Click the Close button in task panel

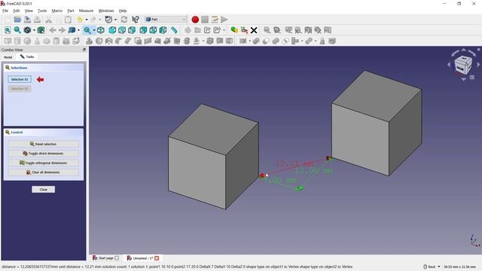pyautogui.click(x=44, y=189)
